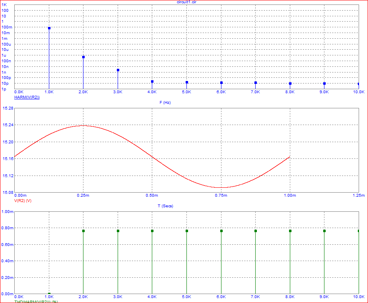The width and height of the screenshot is (368, 303).
Task: Click the 1u tick label on the harmonic Y axis
Action: (x=4, y=55)
